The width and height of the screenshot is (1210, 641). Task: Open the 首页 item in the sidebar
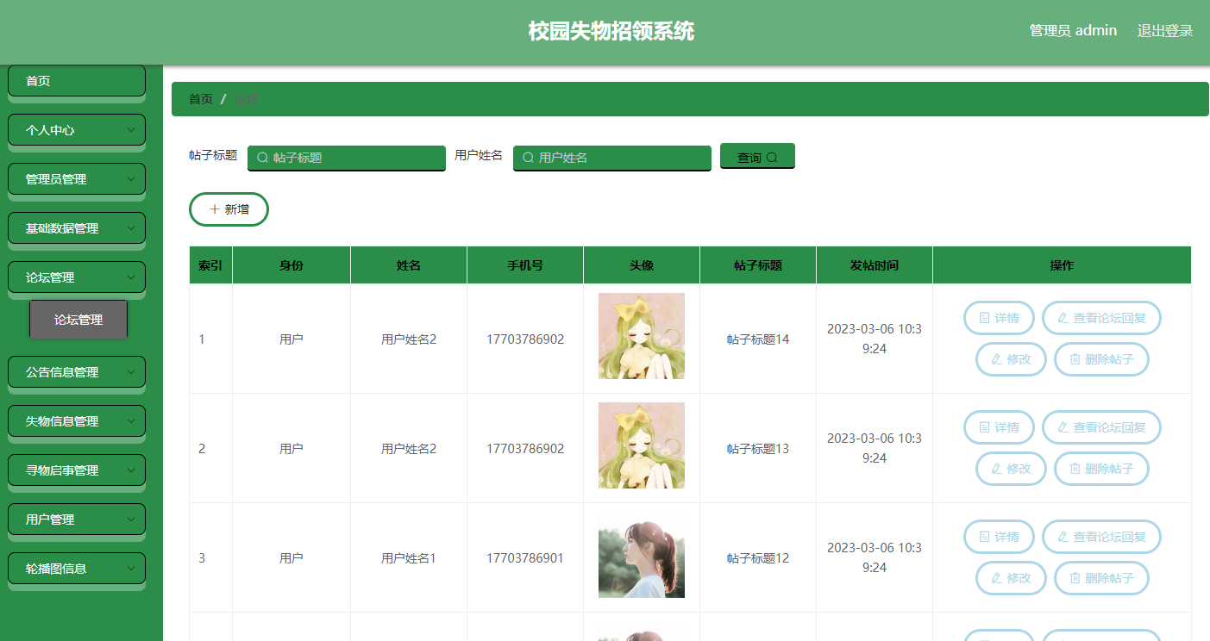tap(76, 80)
